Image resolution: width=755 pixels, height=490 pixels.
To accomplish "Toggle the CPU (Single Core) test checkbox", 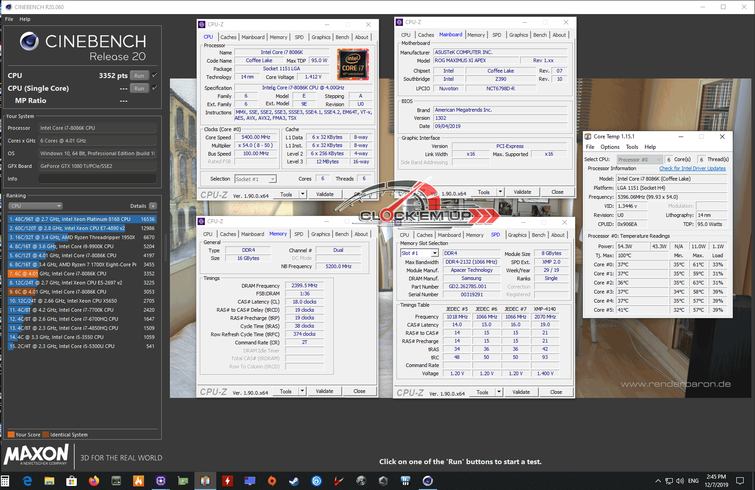I will 155,88.
